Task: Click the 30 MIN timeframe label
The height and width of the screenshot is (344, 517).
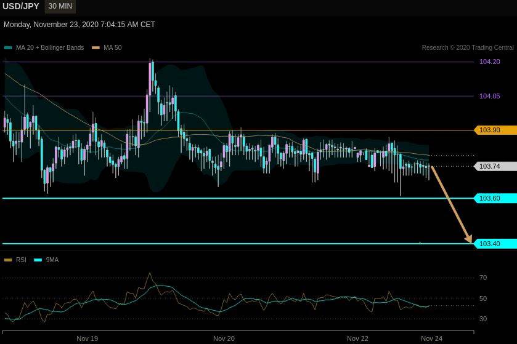Action: point(60,6)
